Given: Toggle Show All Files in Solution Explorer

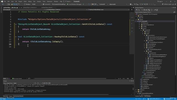Looking at the screenshot, I should click(x=146, y=10).
